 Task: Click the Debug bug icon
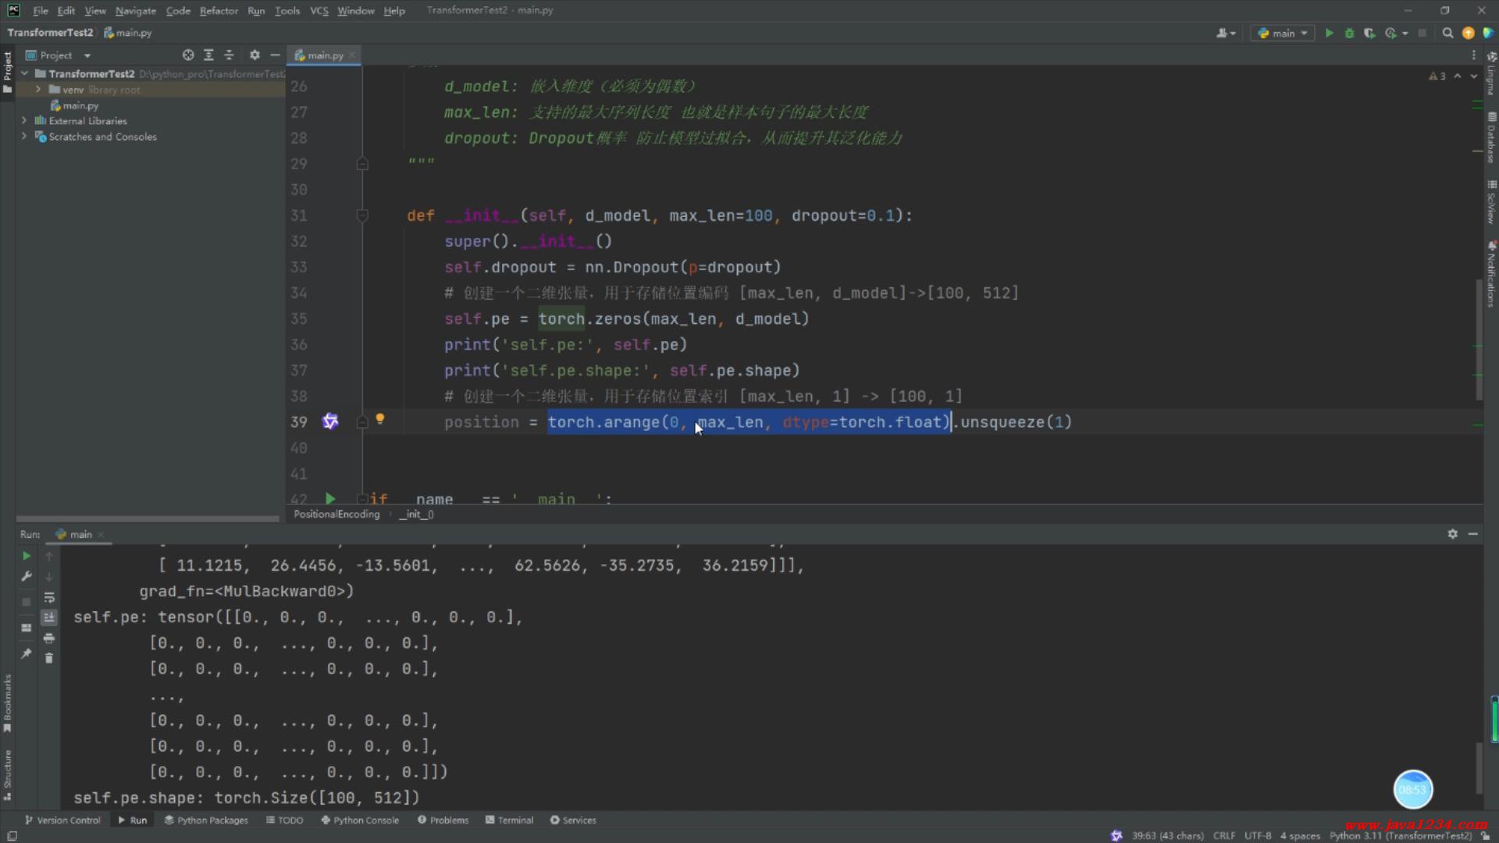coord(1349,33)
